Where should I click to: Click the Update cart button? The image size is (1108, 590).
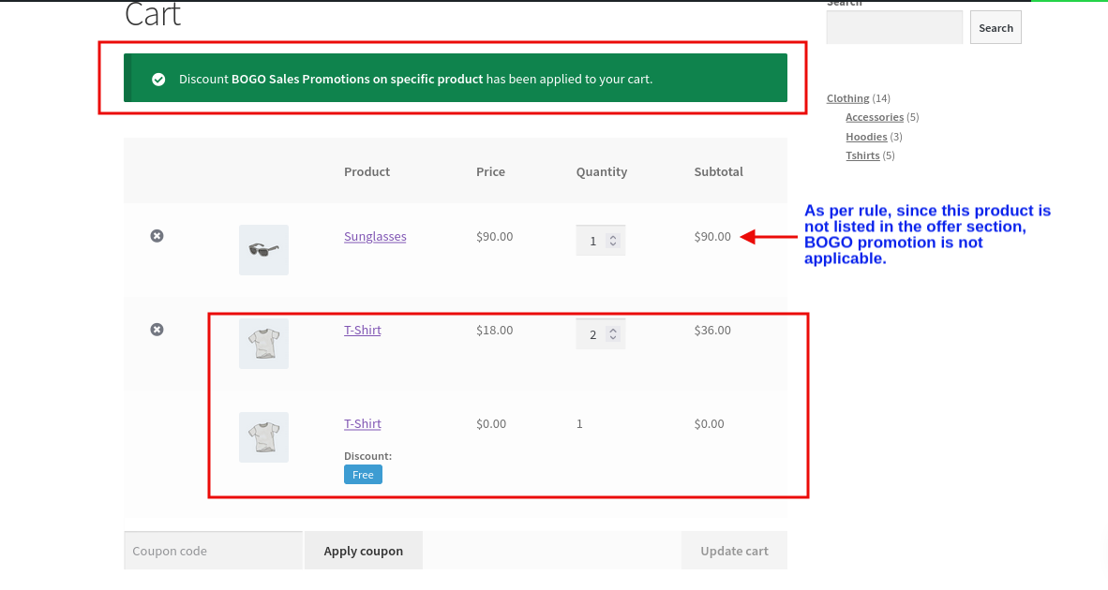734,550
